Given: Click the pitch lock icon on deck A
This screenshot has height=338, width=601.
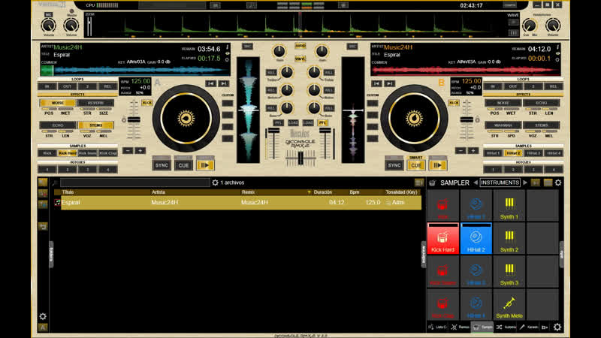Looking at the screenshot, I should click(123, 120).
